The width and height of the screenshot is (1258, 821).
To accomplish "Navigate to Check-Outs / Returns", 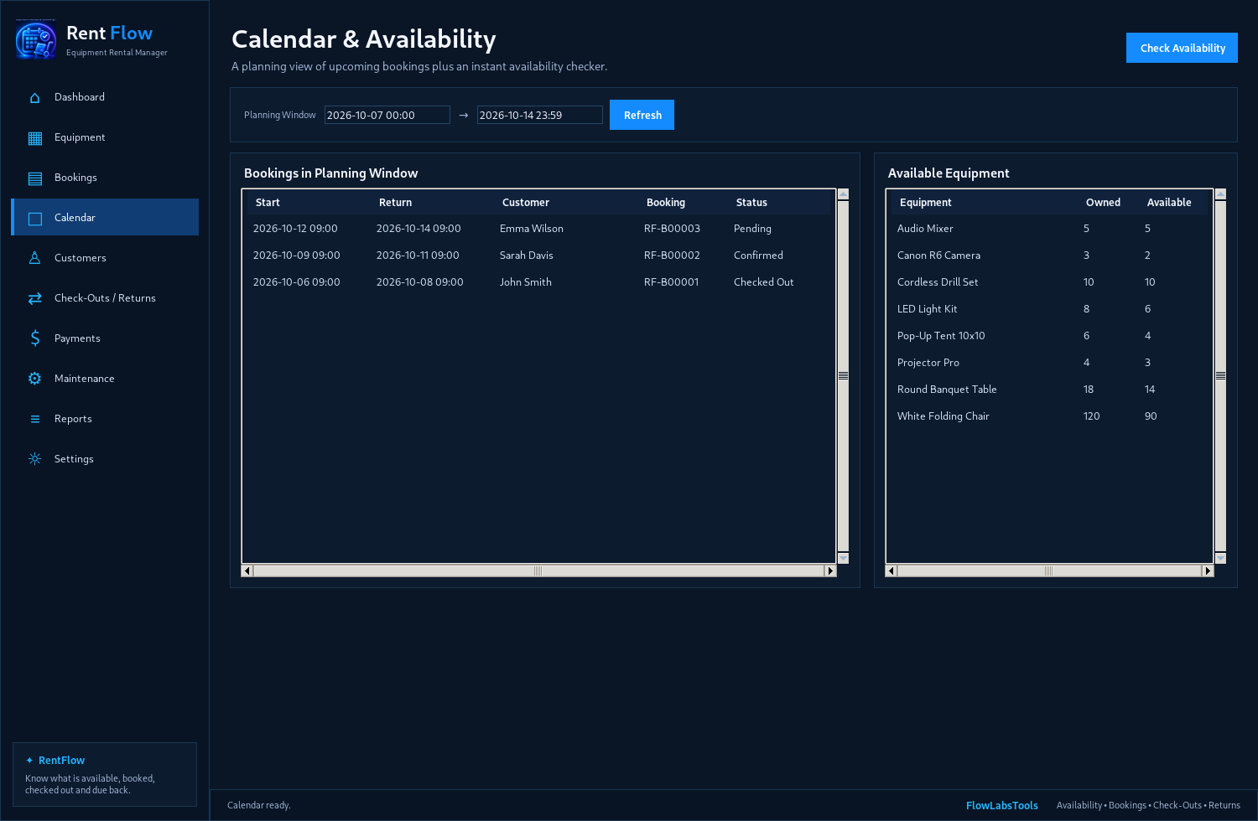I will pyautogui.click(x=105, y=298).
